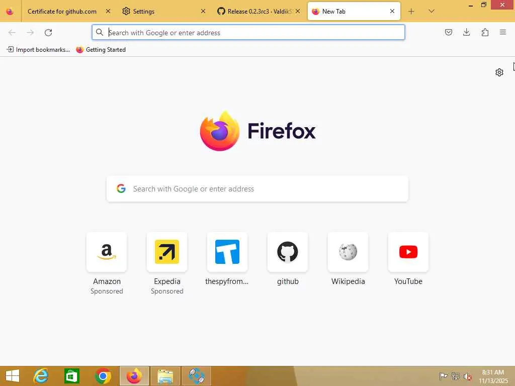The width and height of the screenshot is (515, 386).
Task: Reload the current page
Action: click(x=48, y=33)
